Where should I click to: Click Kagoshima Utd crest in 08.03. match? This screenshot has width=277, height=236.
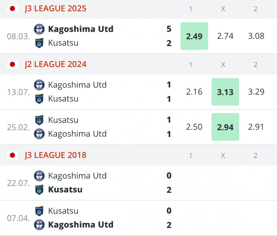[39, 29]
